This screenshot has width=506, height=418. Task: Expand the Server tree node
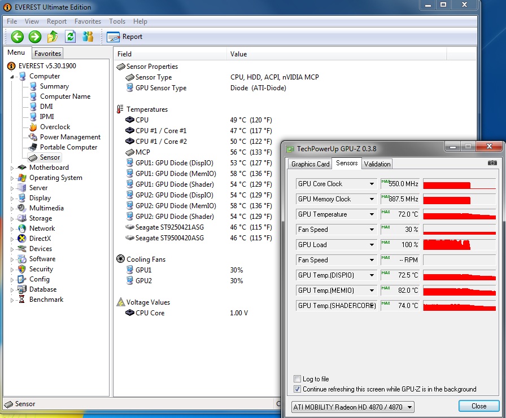click(12, 188)
